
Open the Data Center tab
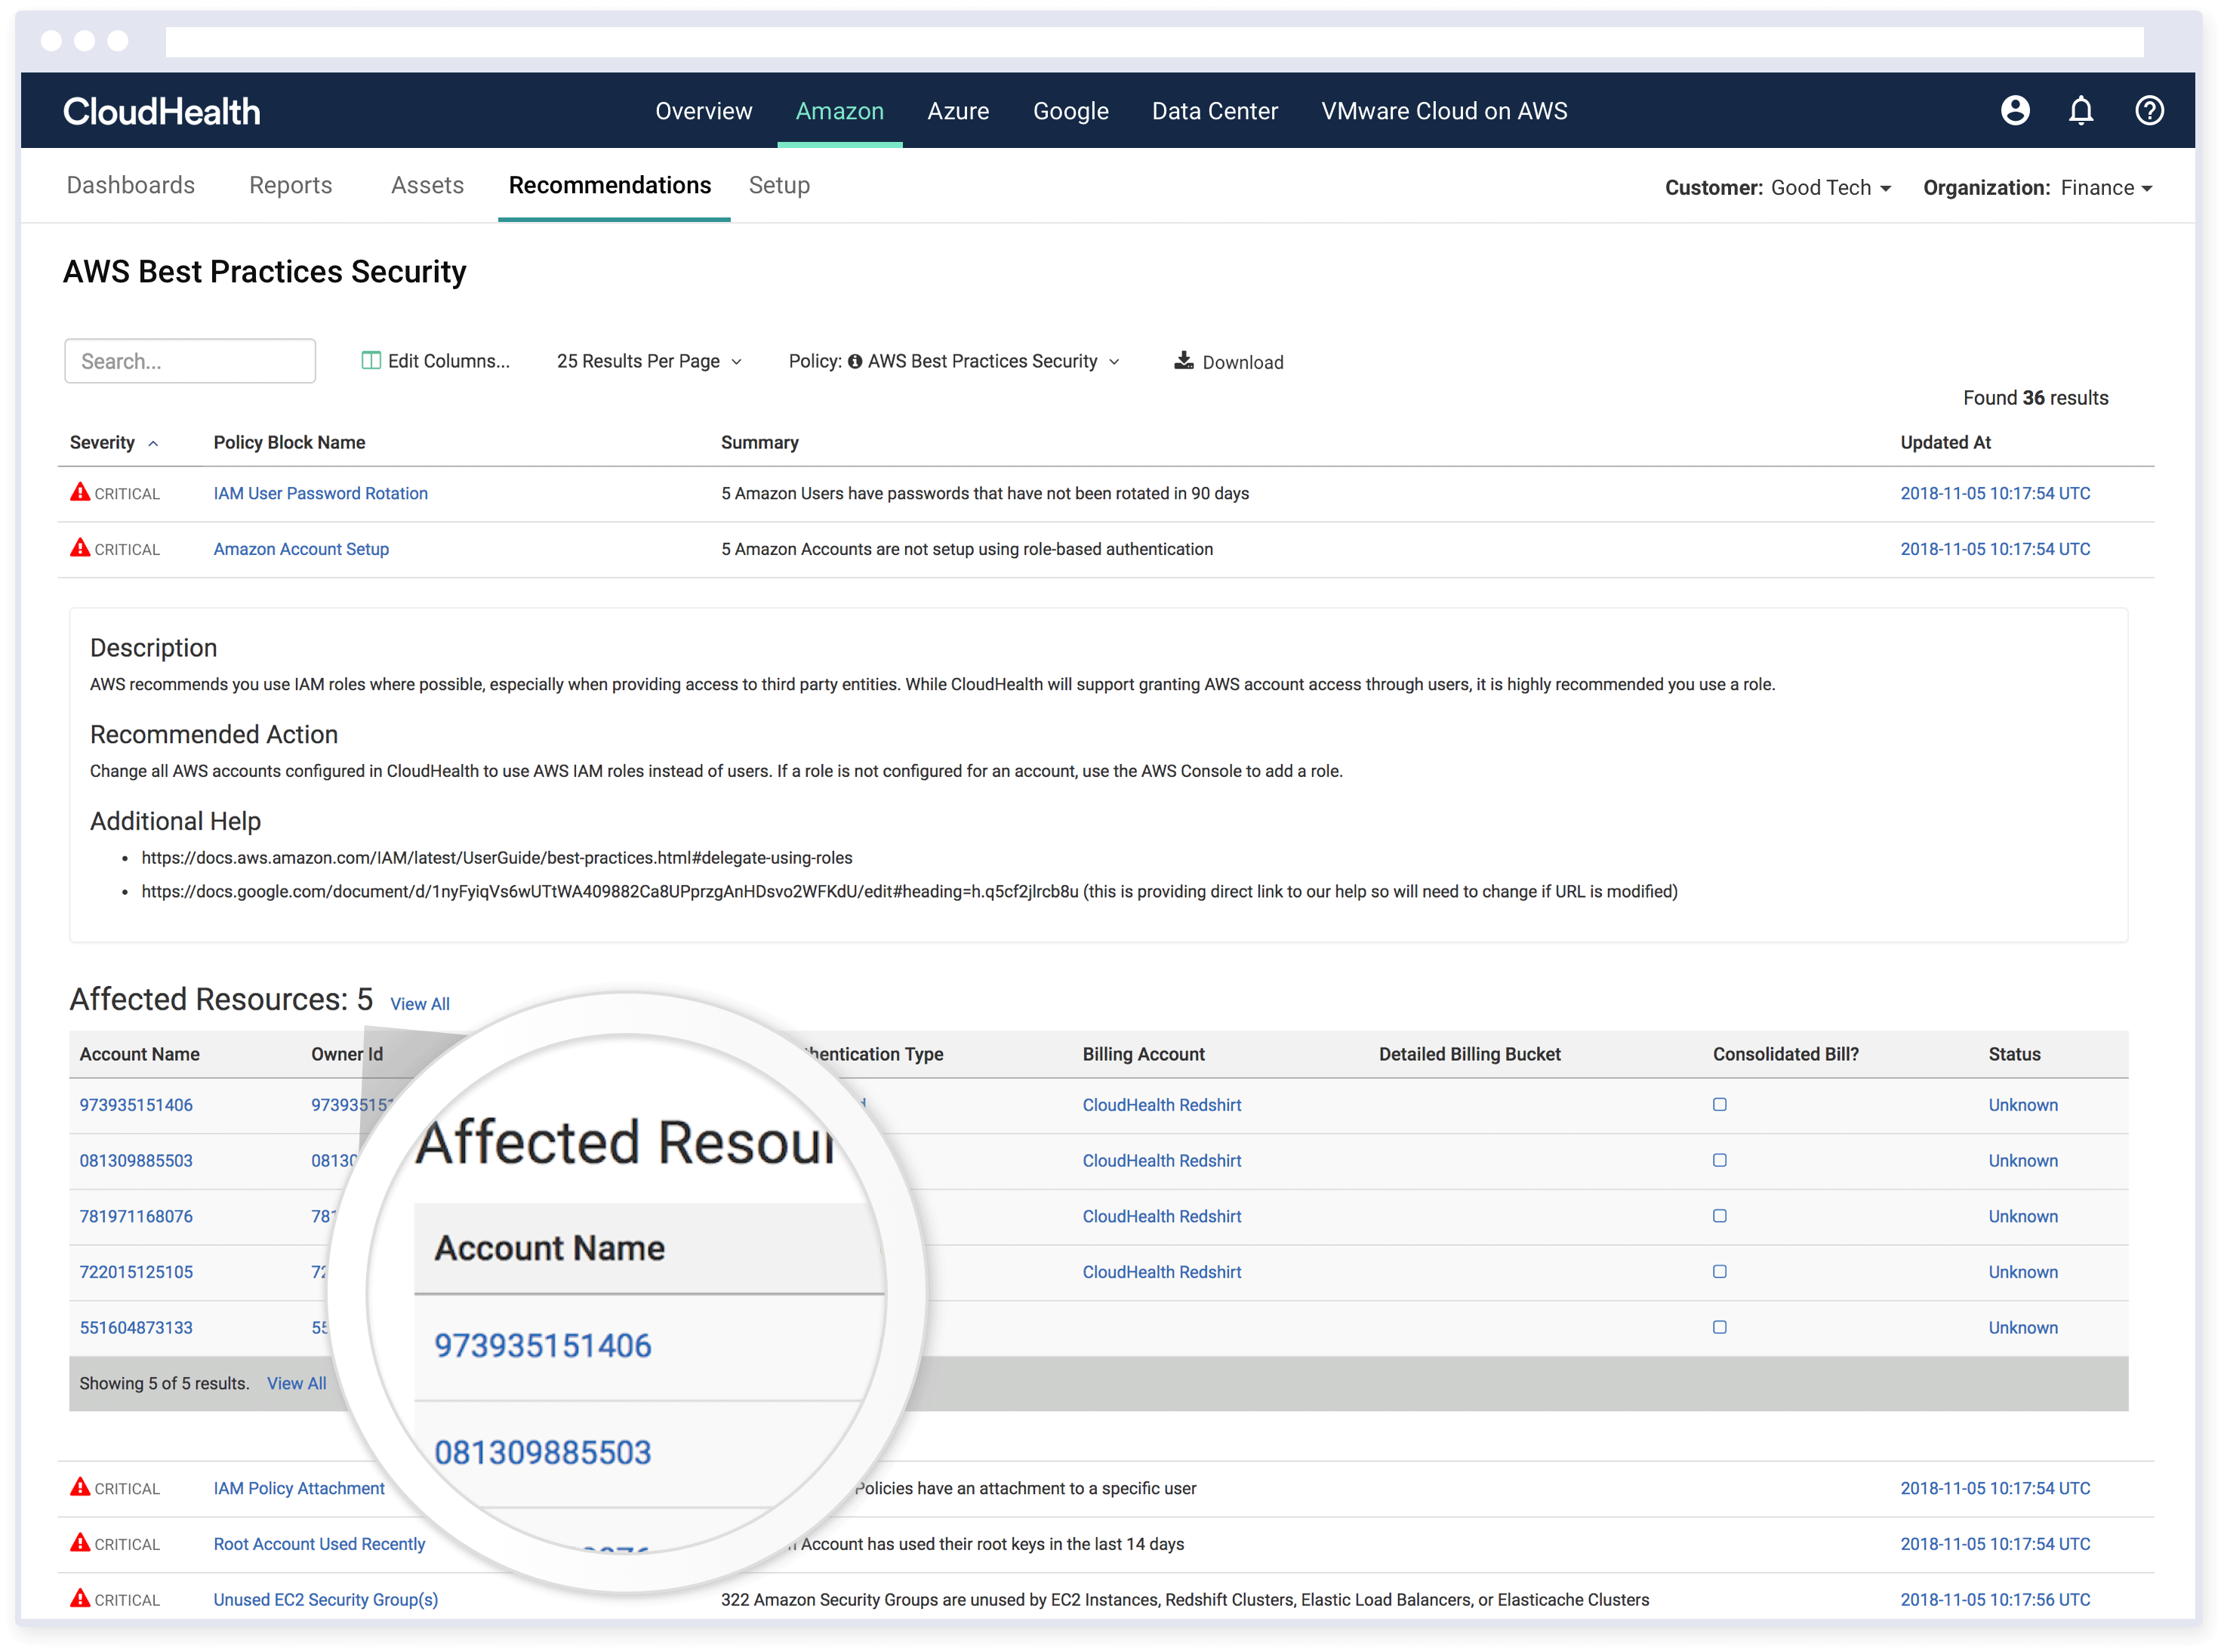[1214, 111]
